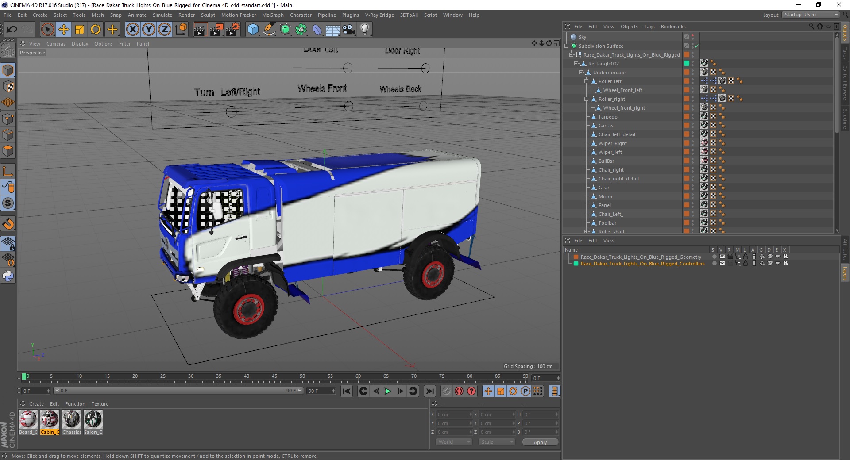Add a camera object
The height and width of the screenshot is (460, 850).
point(349,30)
